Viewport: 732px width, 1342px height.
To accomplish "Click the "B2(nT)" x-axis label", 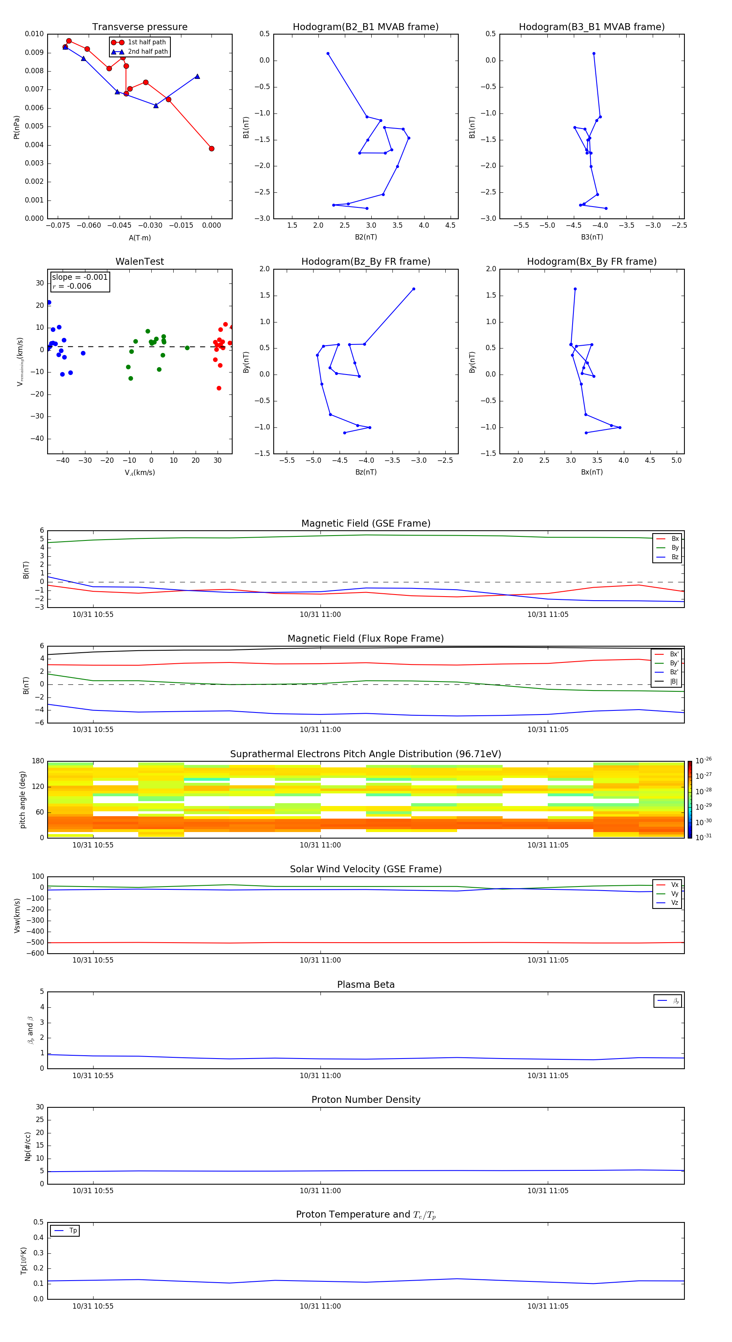I will pos(366,237).
